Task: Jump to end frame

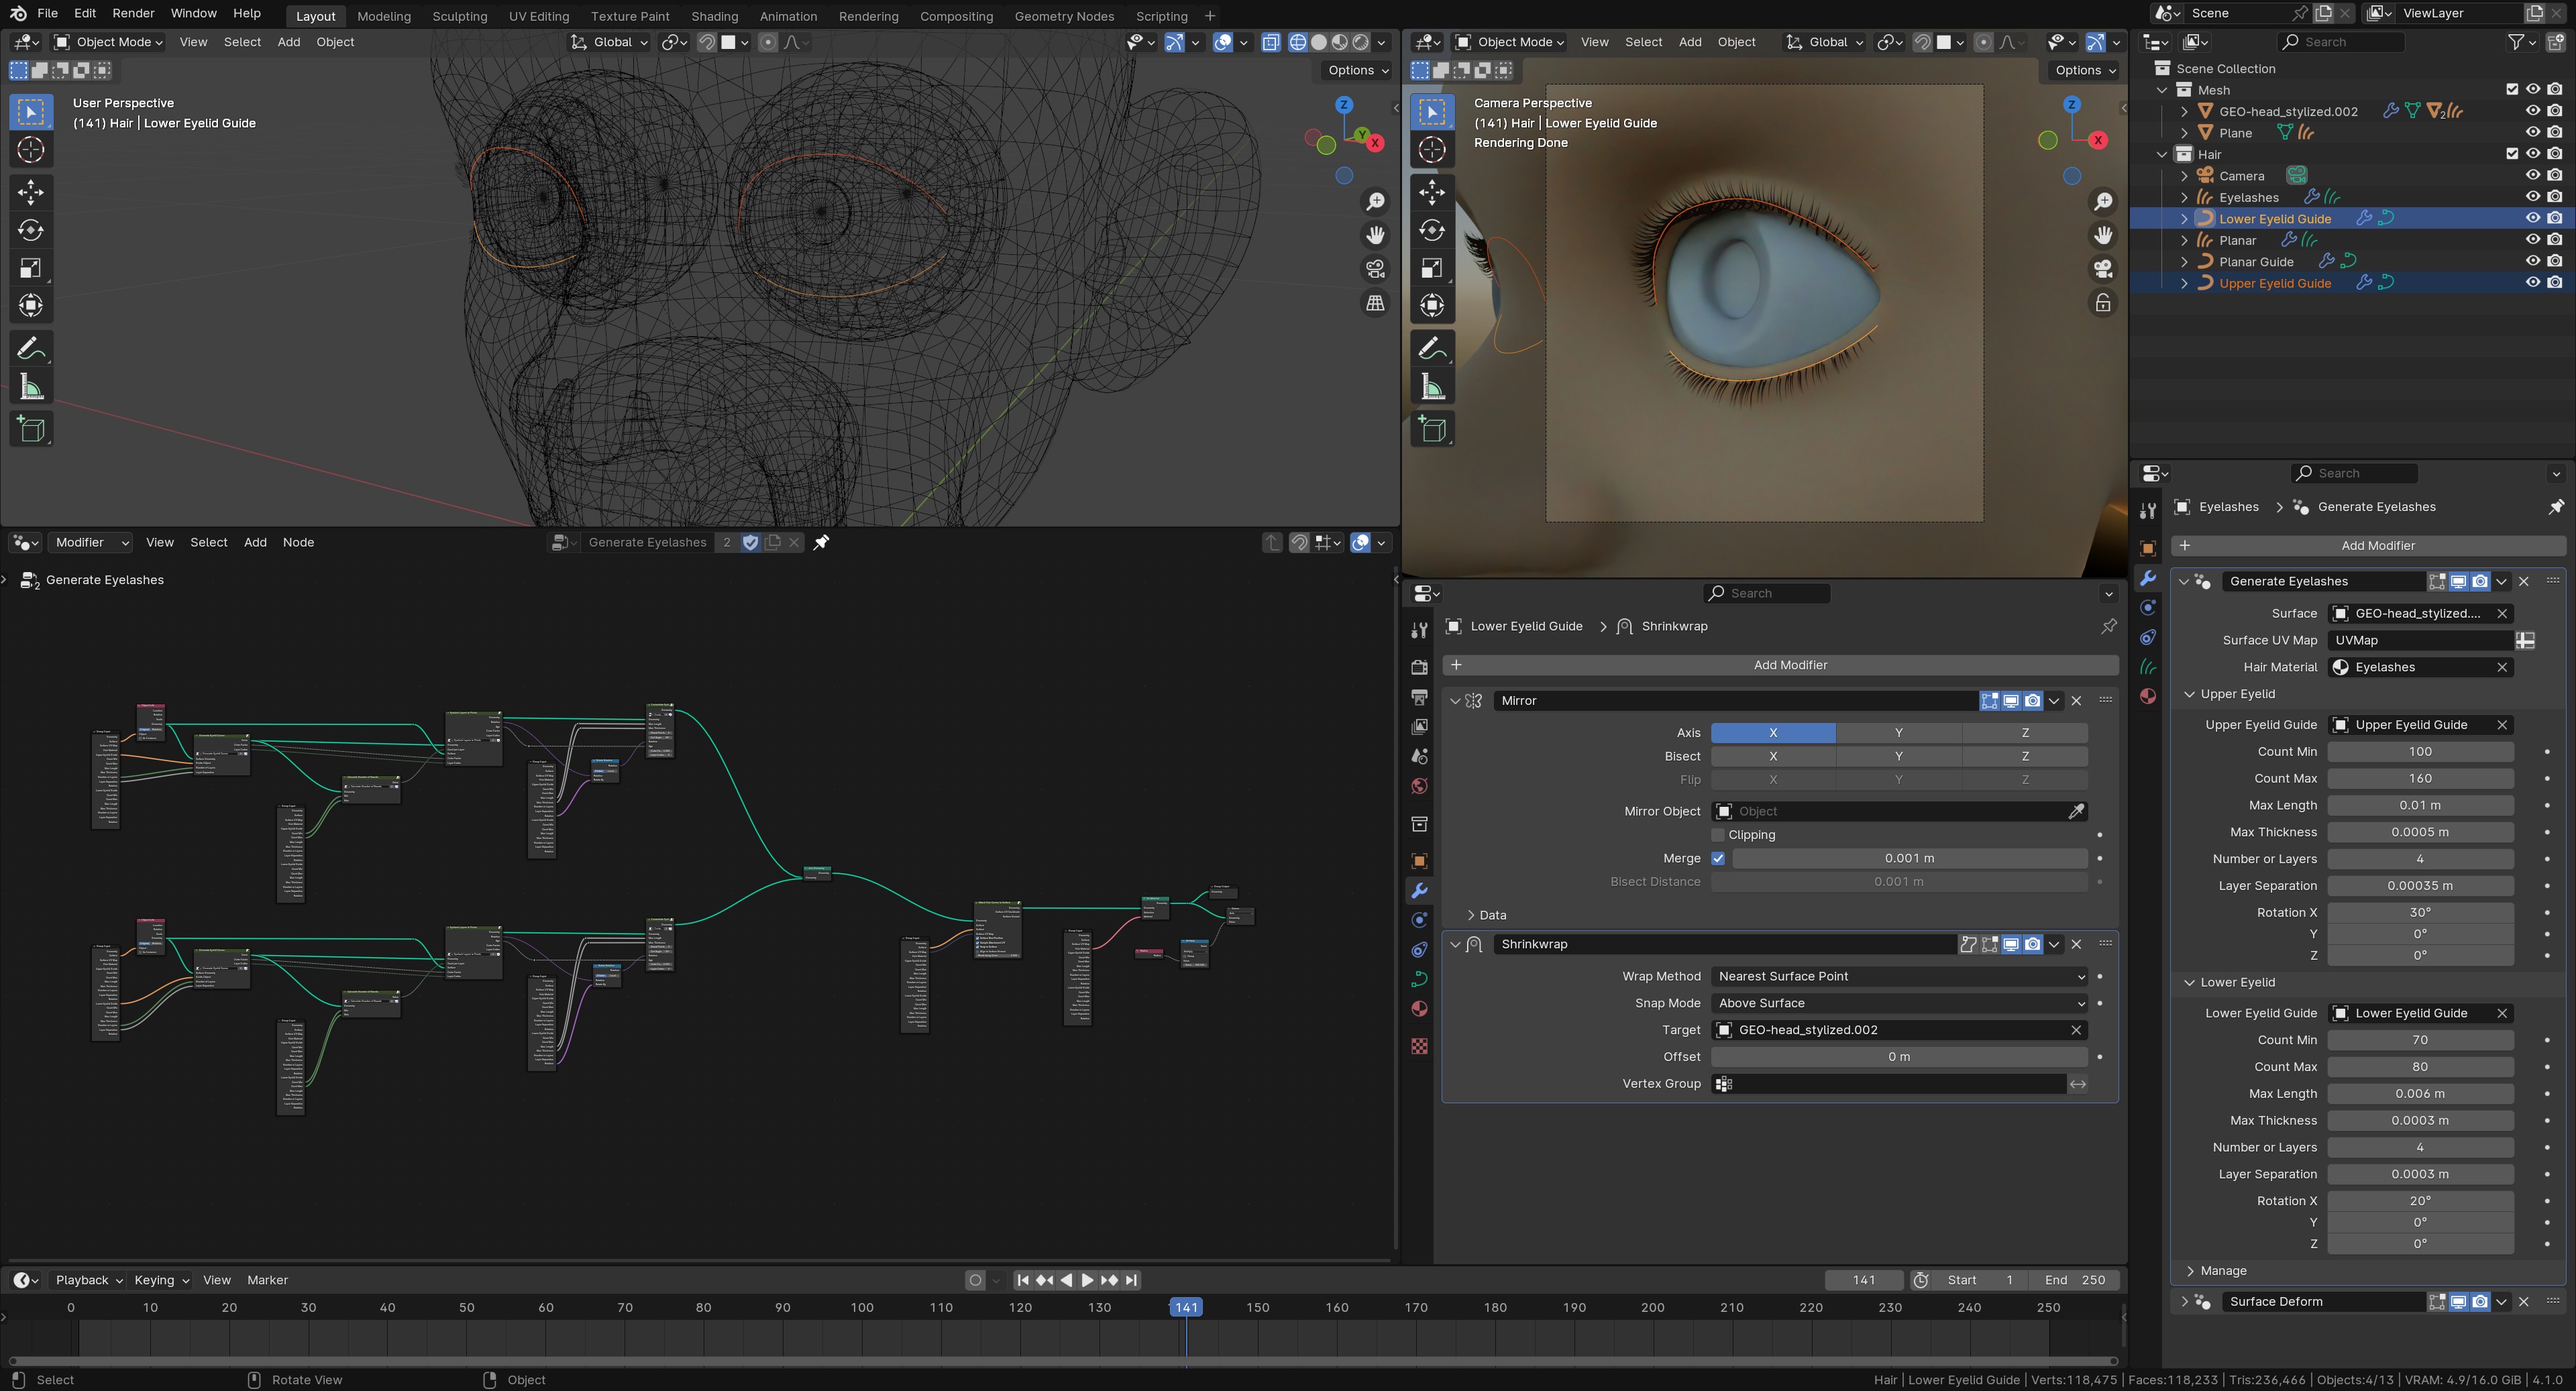Action: (x=1131, y=1280)
